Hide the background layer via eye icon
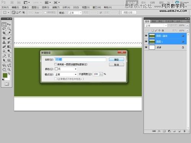Viewport: 191px width, 143px height. click(146, 47)
